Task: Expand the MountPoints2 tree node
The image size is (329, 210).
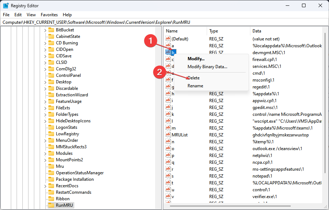Action: click(x=45, y=160)
